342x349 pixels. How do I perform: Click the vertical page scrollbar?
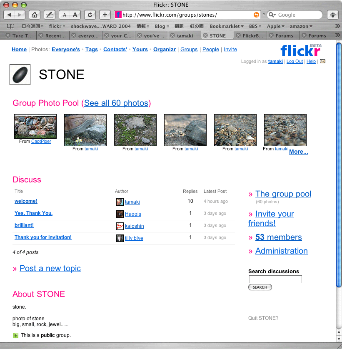click(339, 167)
